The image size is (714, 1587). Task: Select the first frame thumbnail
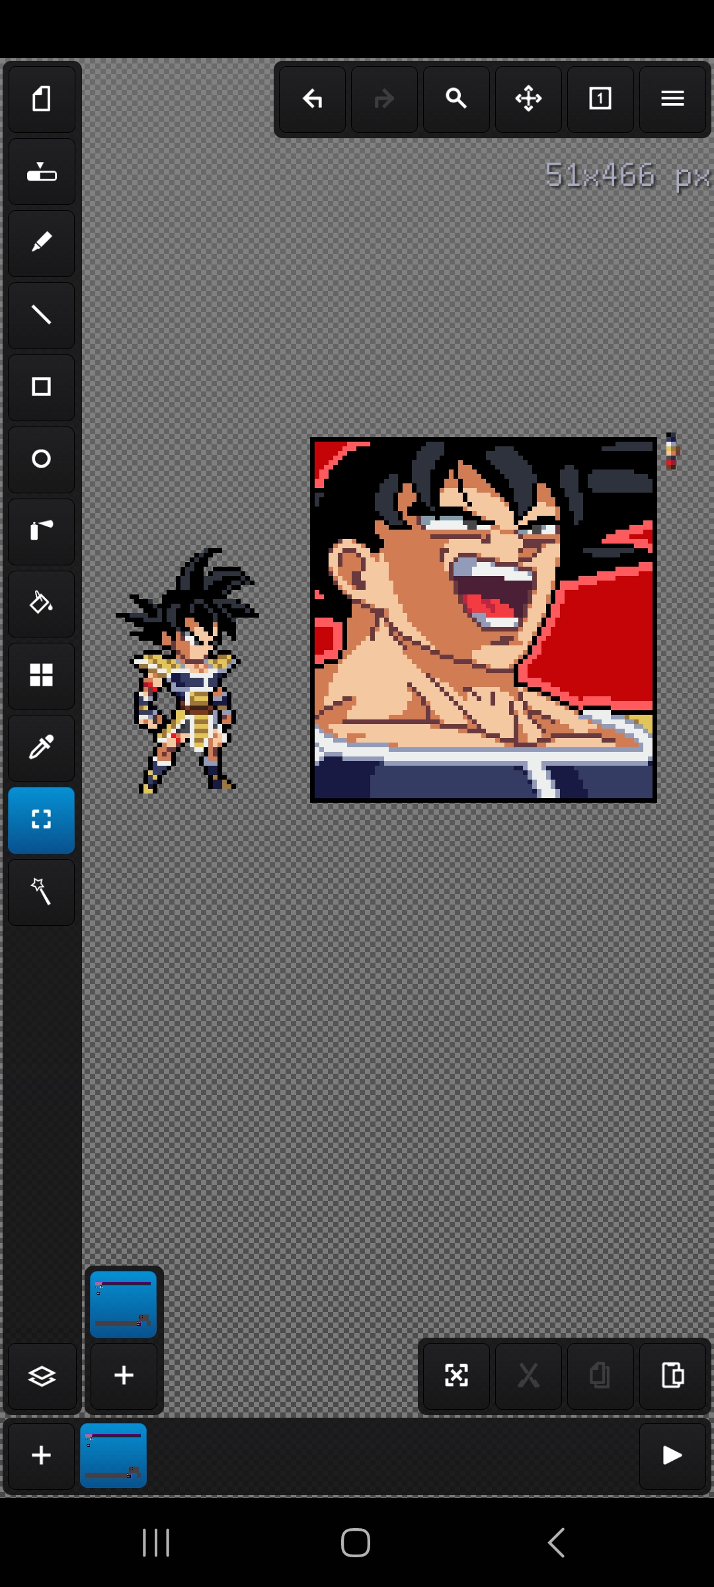pos(113,1455)
